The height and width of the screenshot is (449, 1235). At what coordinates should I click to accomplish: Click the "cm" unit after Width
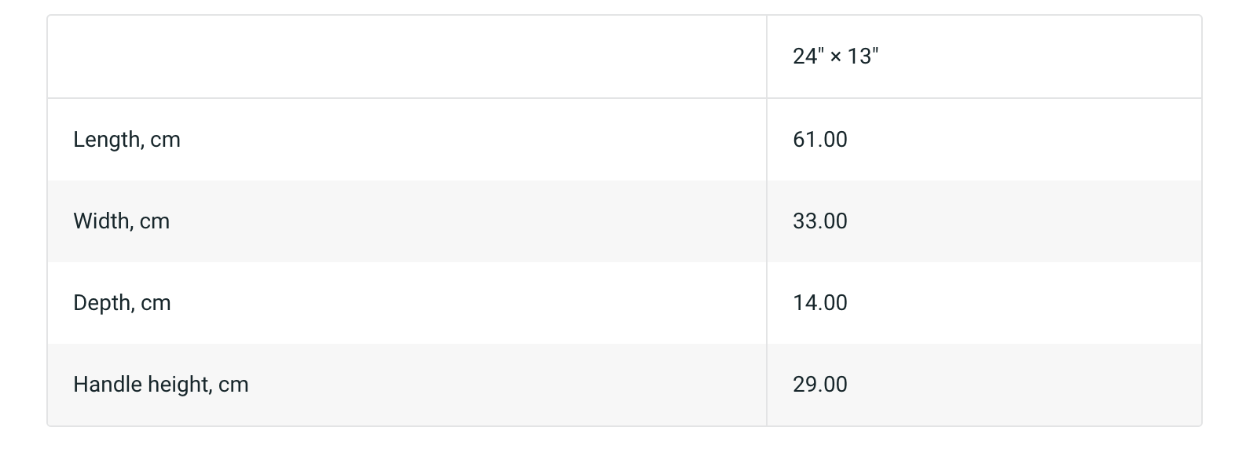click(155, 221)
